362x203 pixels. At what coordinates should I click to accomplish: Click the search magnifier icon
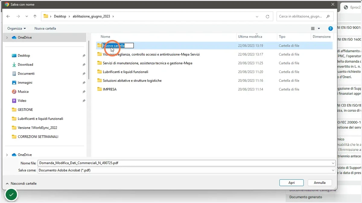coord(328,16)
